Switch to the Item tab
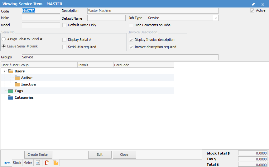The width and height of the screenshot is (269, 167). [x=7, y=163]
